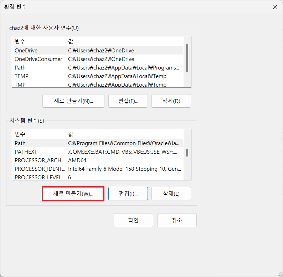Click the 값 column header in user variables
The height and width of the screenshot is (277, 283).
[124, 41]
